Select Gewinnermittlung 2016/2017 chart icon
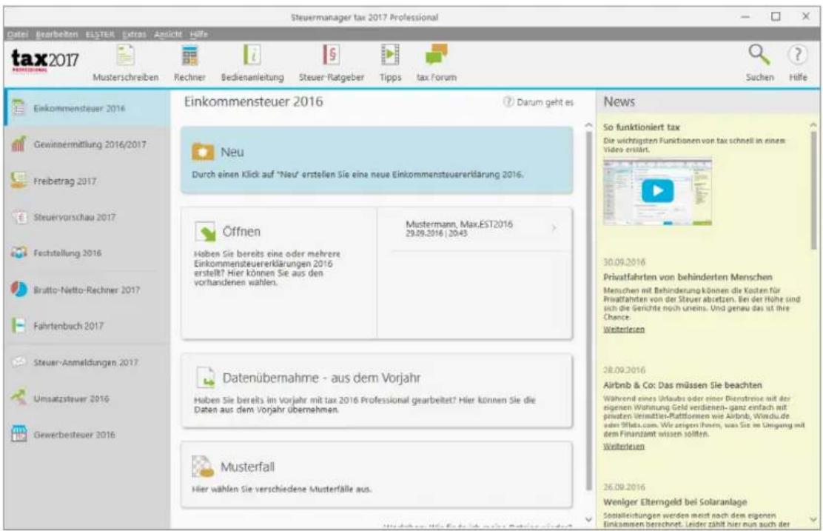The height and width of the screenshot is (531, 823). click(19, 144)
